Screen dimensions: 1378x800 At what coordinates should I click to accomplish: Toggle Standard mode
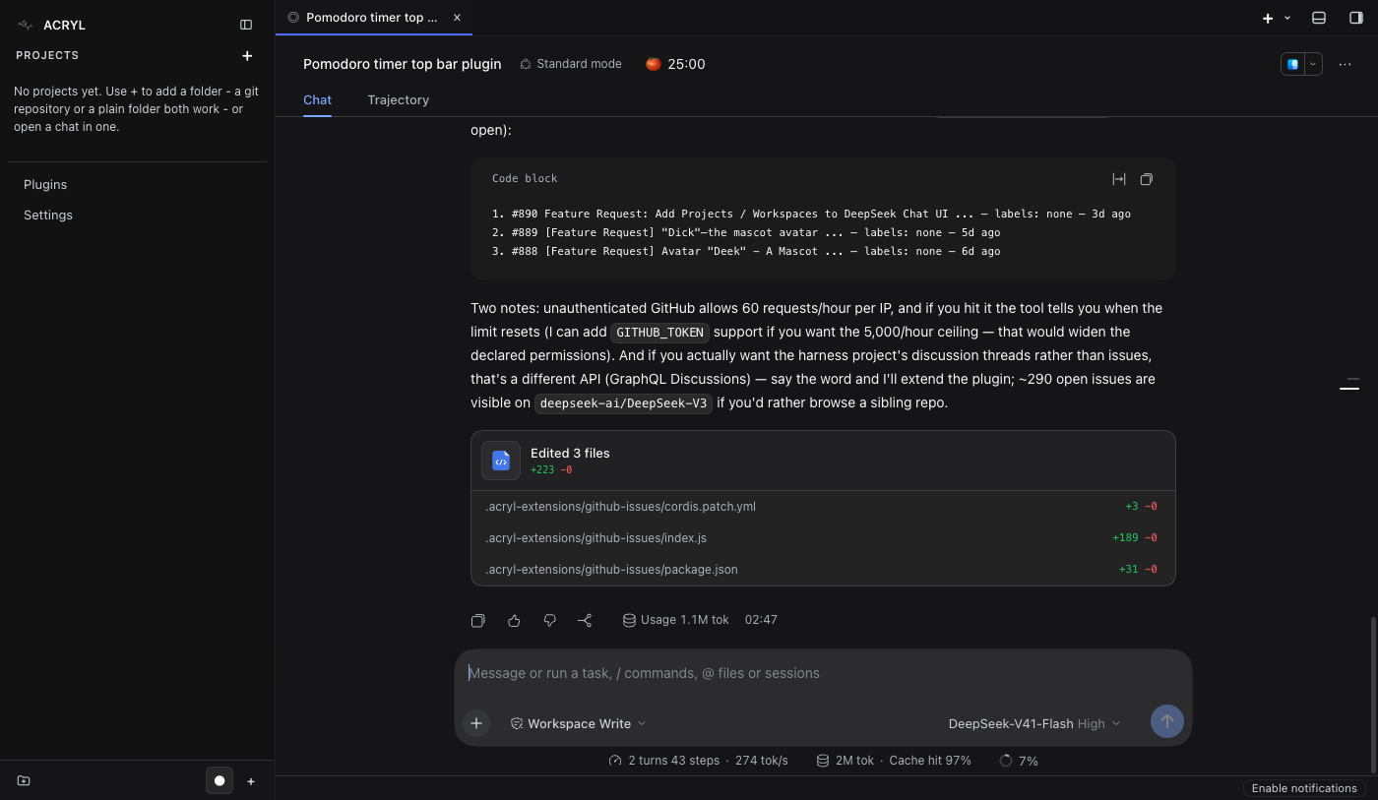(x=571, y=64)
